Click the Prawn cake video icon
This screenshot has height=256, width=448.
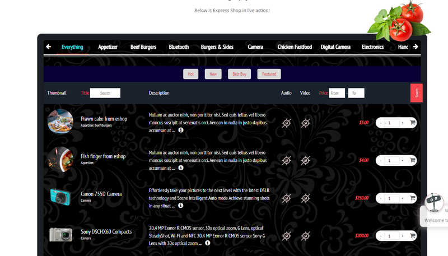(305, 123)
